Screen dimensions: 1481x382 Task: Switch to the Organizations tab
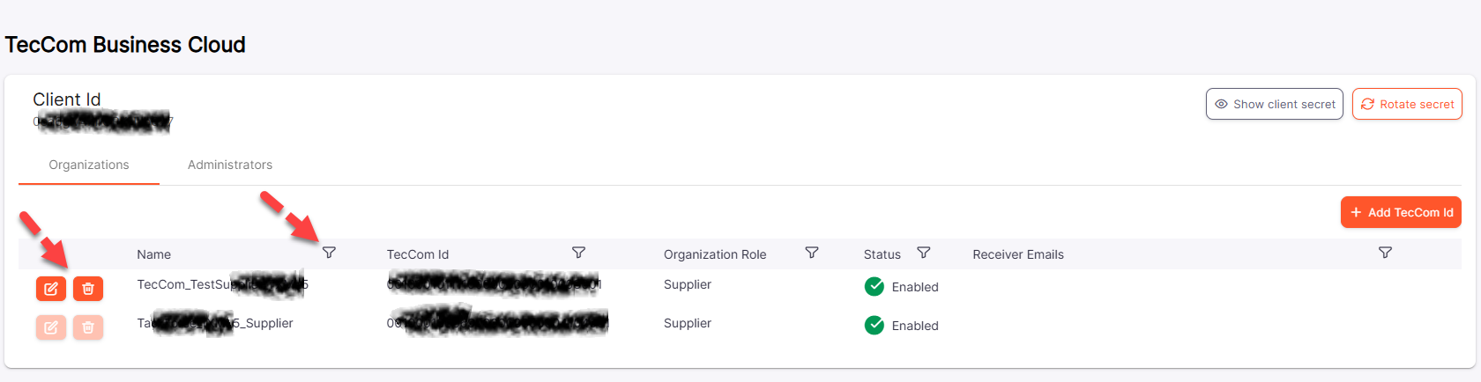[x=89, y=165]
